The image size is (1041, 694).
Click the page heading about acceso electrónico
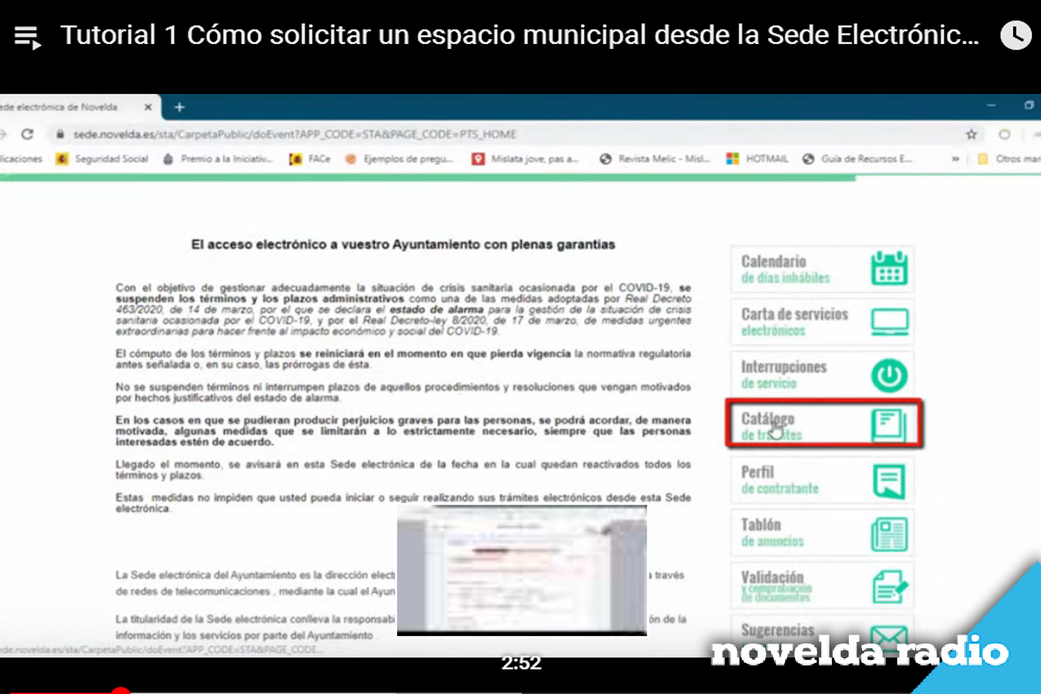403,244
